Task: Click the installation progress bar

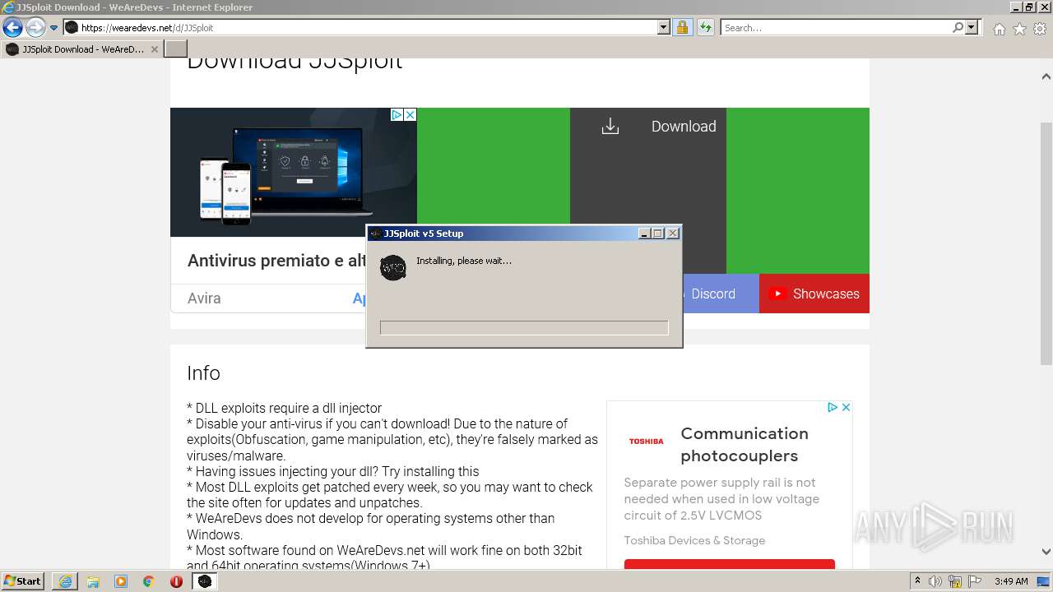Action: 524,328
